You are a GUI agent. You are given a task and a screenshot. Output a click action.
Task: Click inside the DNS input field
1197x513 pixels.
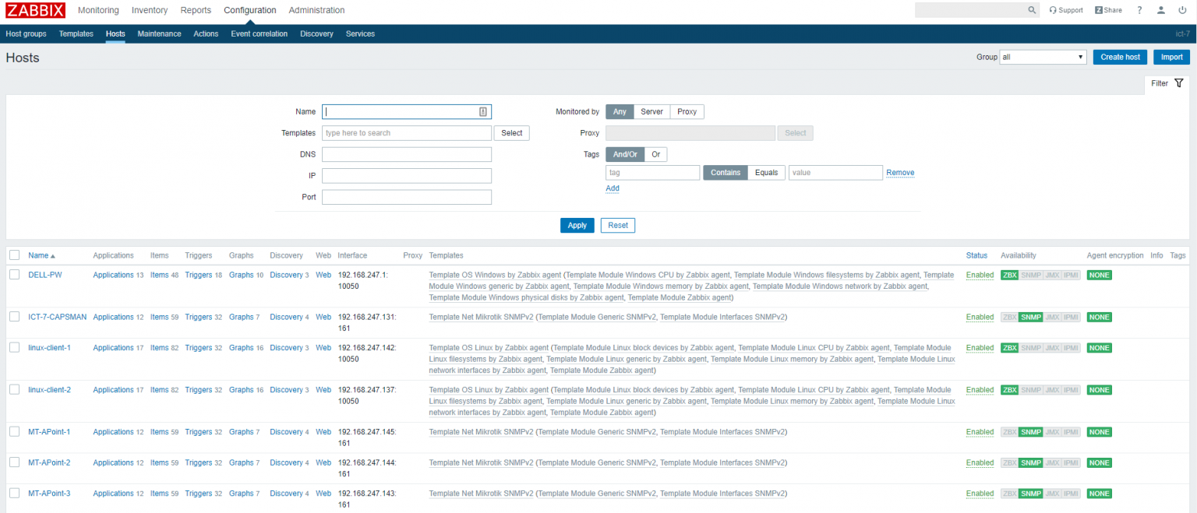click(x=405, y=154)
